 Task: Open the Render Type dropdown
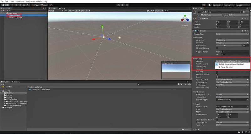[232, 34]
